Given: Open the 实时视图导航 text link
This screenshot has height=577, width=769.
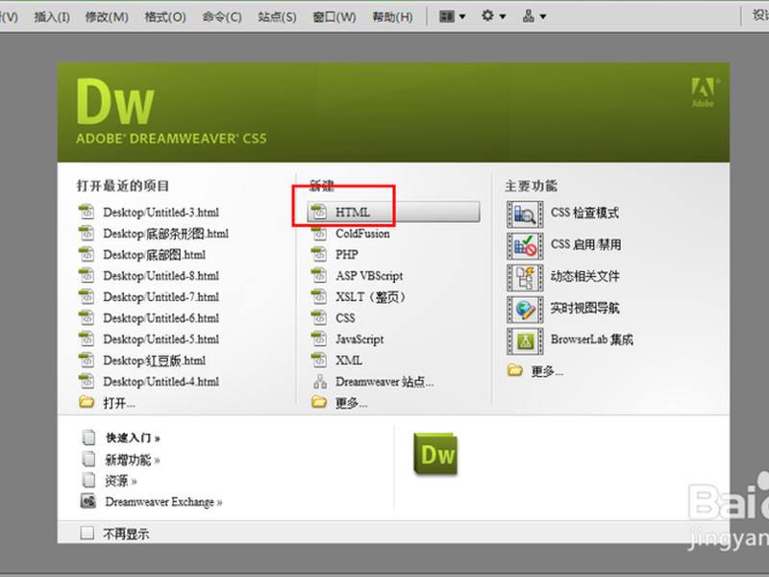Looking at the screenshot, I should click(585, 308).
